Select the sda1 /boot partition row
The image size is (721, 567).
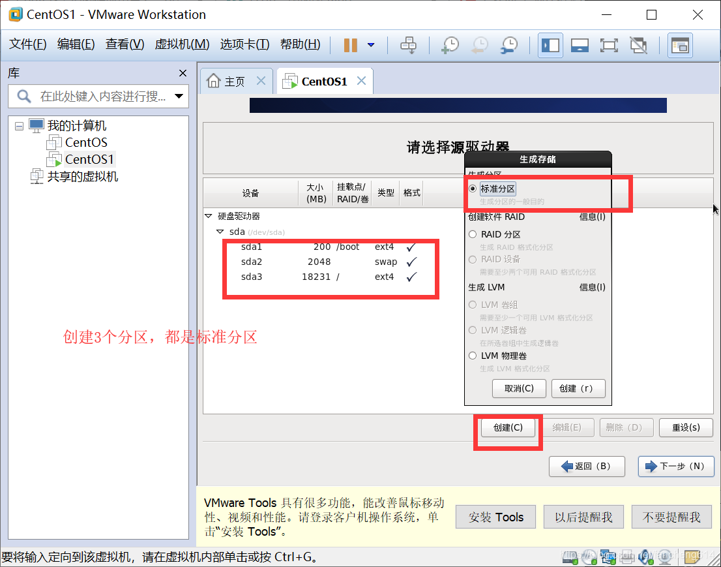coord(330,247)
